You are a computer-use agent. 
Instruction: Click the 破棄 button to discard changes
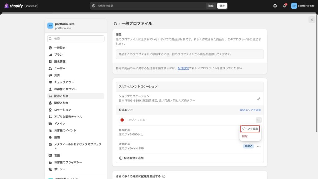click(211, 6)
